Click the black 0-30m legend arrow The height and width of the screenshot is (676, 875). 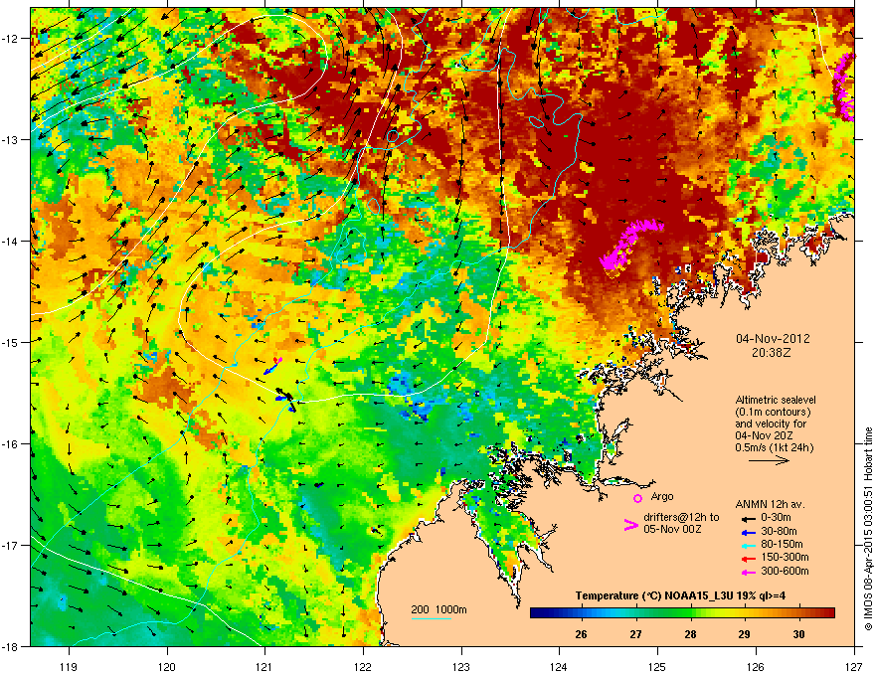click(x=749, y=519)
